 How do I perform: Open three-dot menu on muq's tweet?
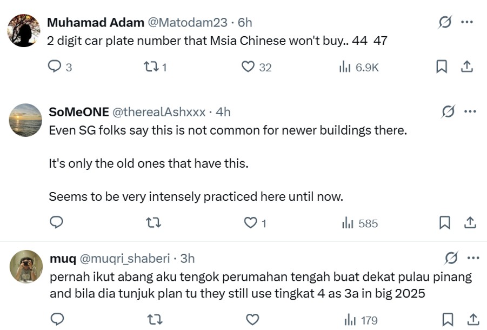click(x=472, y=258)
